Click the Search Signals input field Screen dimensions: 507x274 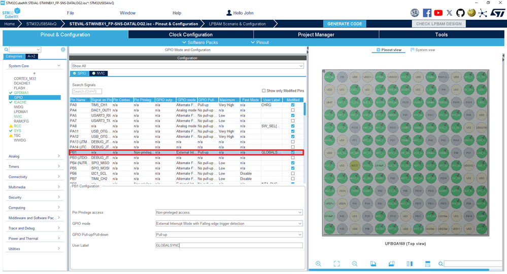[x=87, y=91]
